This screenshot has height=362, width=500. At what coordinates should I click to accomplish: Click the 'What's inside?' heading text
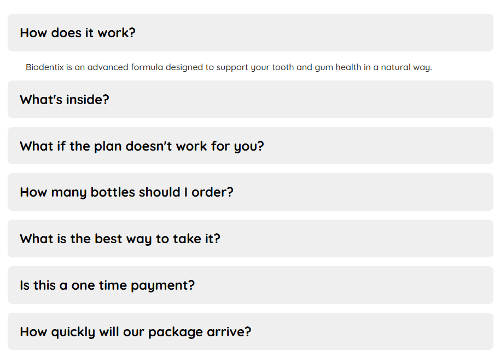click(x=65, y=100)
